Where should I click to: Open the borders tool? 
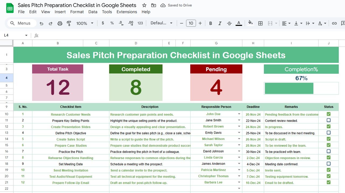tap(260, 23)
